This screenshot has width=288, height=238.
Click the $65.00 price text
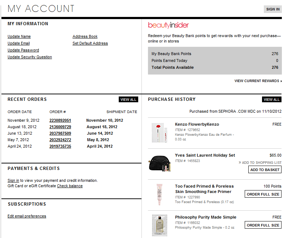[x=275, y=155]
